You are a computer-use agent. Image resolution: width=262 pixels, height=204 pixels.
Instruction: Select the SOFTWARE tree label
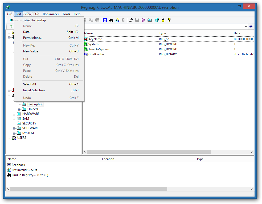(x=30, y=128)
